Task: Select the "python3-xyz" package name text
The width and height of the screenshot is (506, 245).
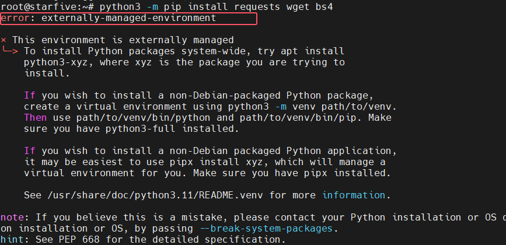Action: click(x=56, y=62)
